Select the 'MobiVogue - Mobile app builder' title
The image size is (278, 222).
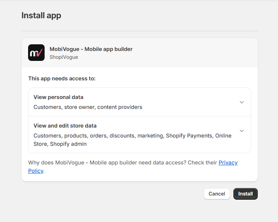click(x=91, y=49)
